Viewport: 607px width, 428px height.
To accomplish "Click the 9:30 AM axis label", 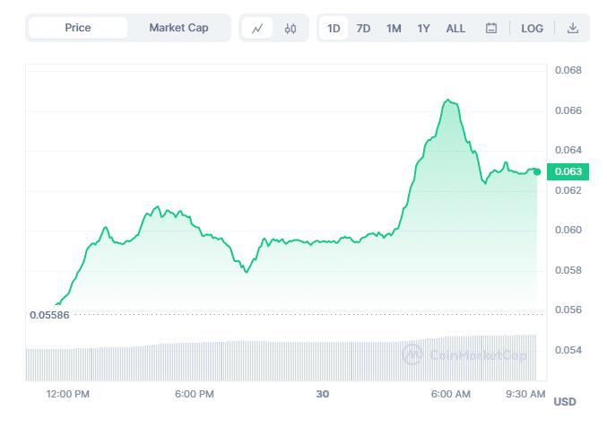I will [525, 394].
